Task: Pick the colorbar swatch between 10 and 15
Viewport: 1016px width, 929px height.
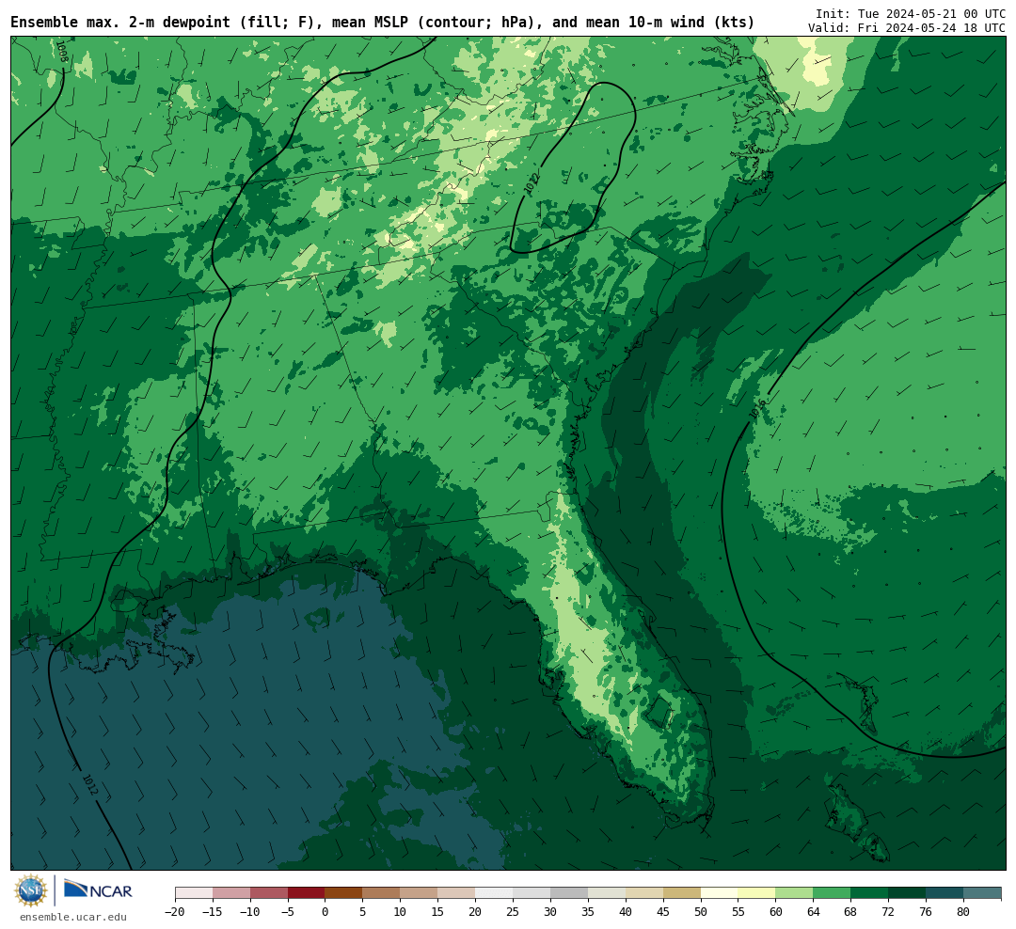Action: click(x=420, y=893)
